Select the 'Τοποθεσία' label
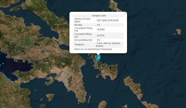The width and height of the screenshot is (186, 108). click(79, 45)
